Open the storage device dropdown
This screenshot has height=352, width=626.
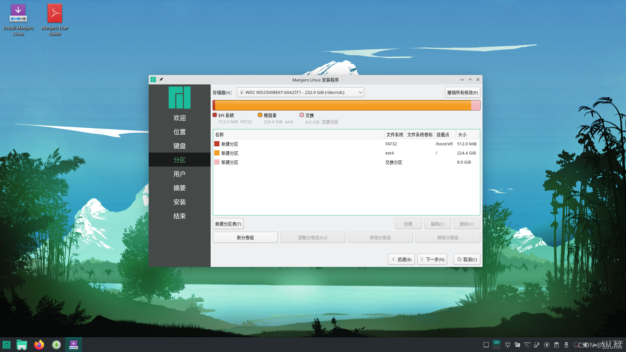point(301,92)
